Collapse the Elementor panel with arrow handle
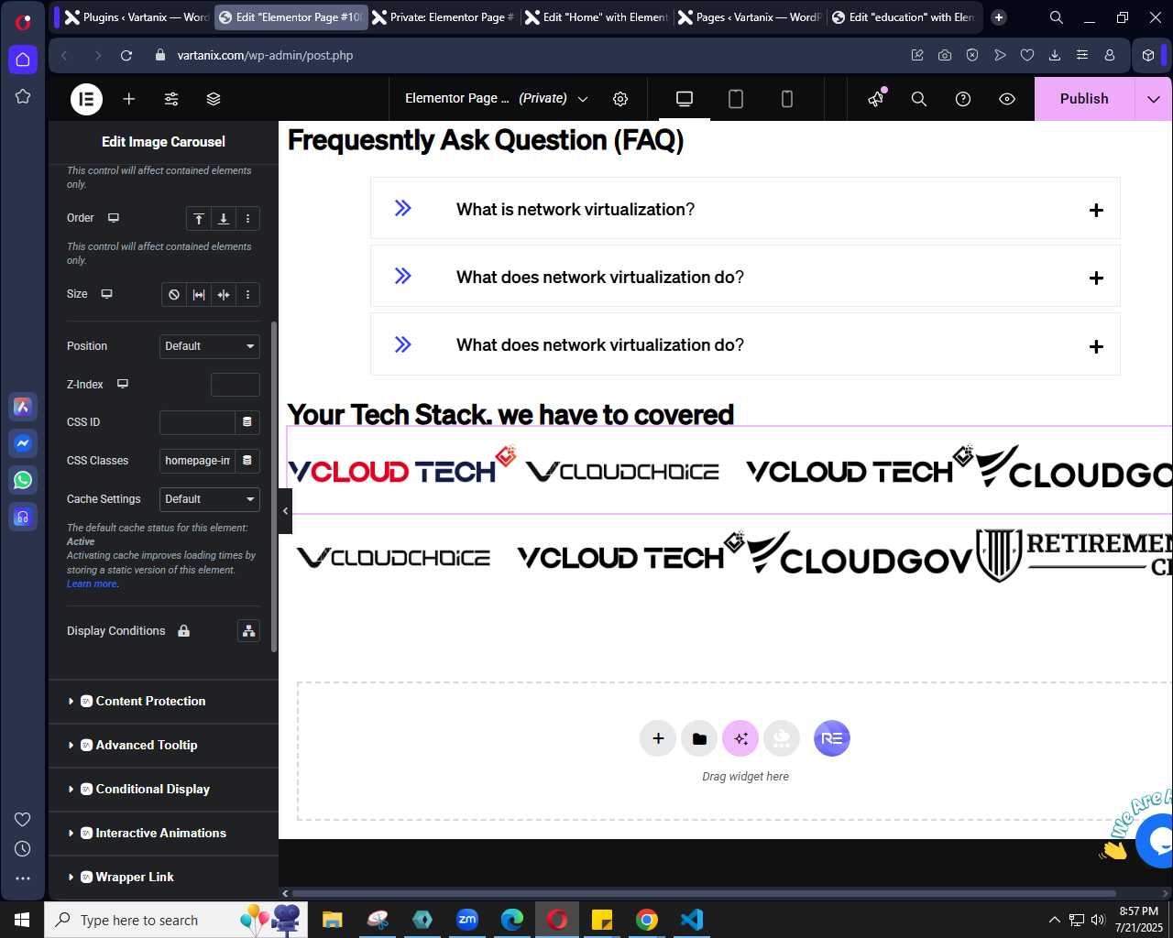 (x=285, y=511)
